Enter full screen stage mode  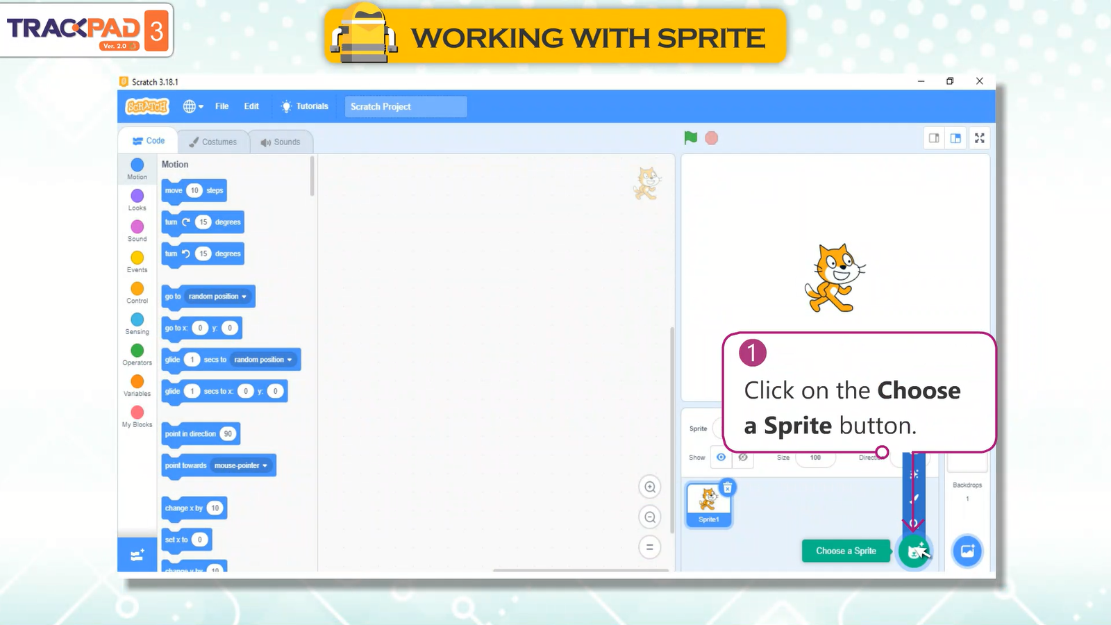click(x=979, y=138)
